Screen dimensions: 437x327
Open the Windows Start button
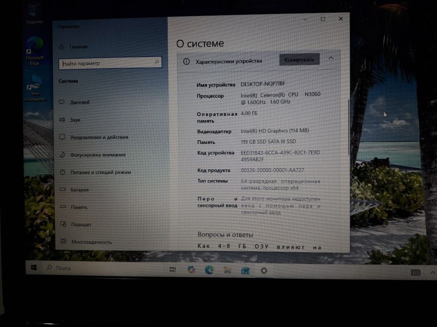[34, 268]
